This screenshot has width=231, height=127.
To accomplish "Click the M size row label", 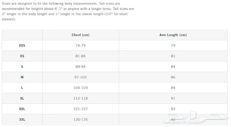I will click(x=22, y=77).
